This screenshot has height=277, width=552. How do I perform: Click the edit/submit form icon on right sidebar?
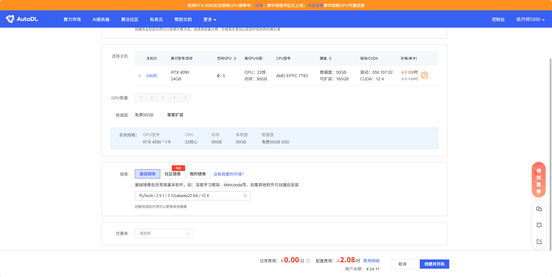539,241
